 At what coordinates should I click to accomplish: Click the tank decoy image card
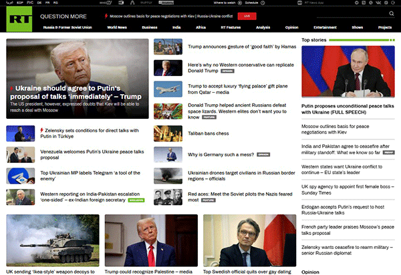[x=53, y=240]
